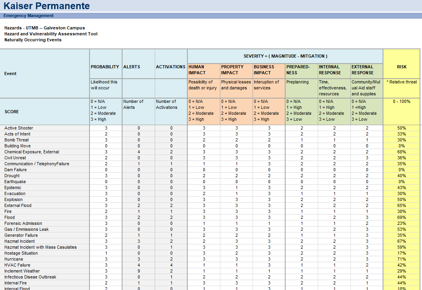Click the ACTIVATIONS column header

[x=171, y=67]
